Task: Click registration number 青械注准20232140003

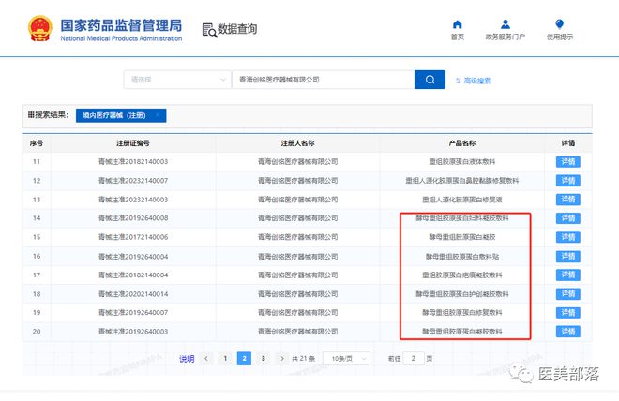Action: click(x=133, y=200)
